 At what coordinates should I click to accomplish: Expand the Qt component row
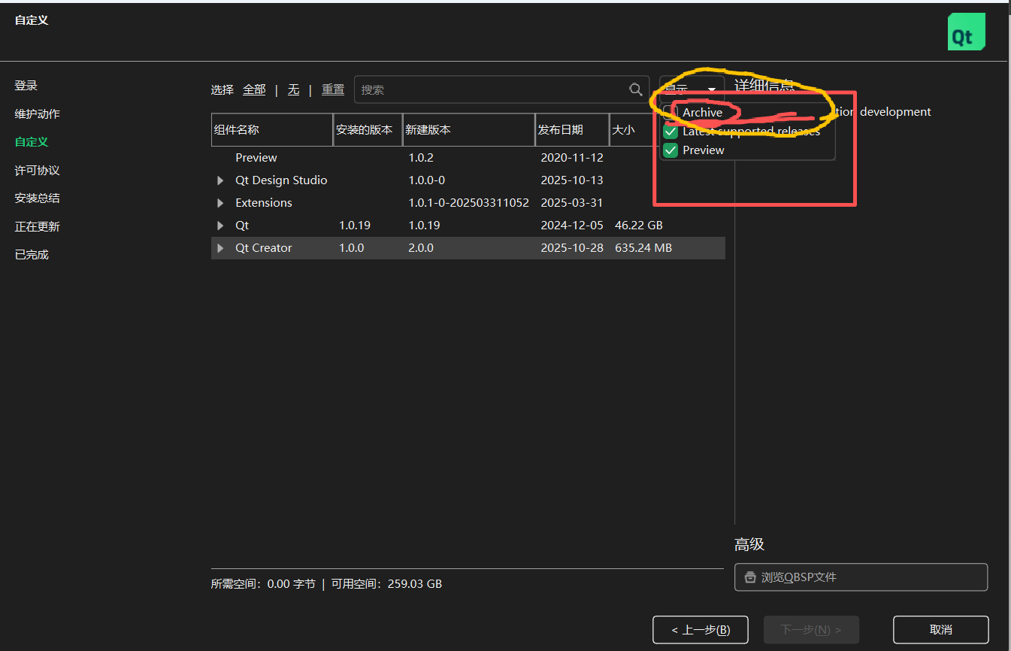point(220,226)
